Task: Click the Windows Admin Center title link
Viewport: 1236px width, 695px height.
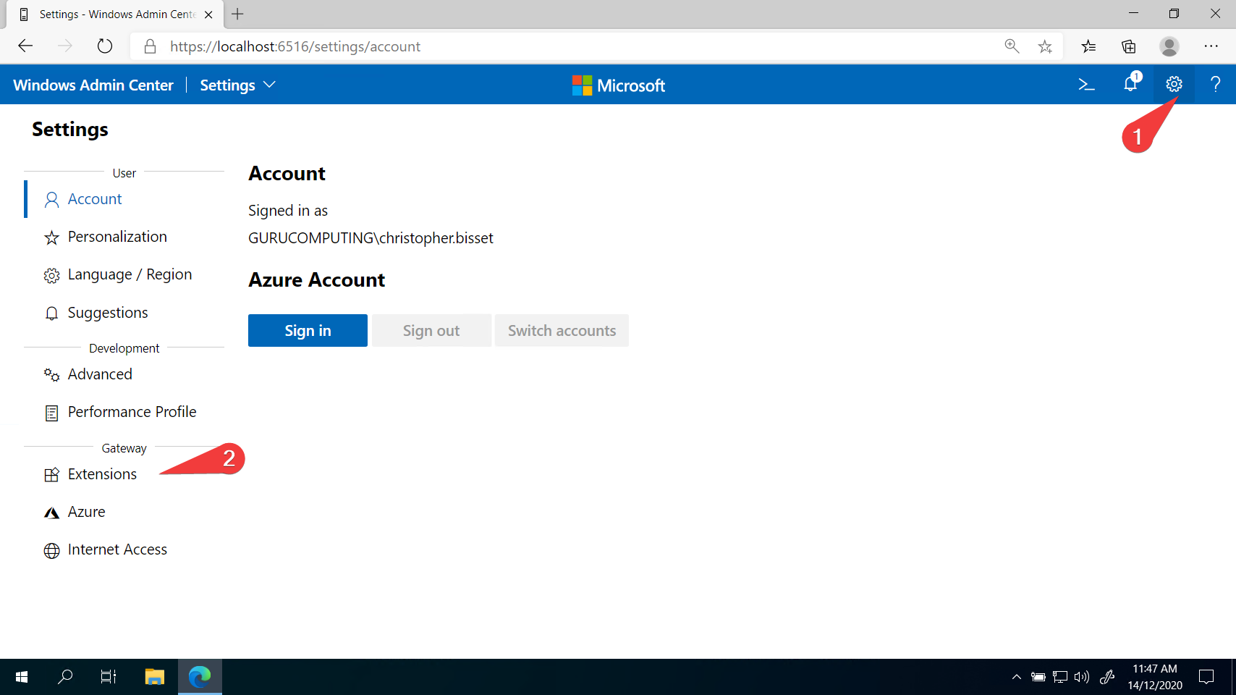Action: [93, 85]
